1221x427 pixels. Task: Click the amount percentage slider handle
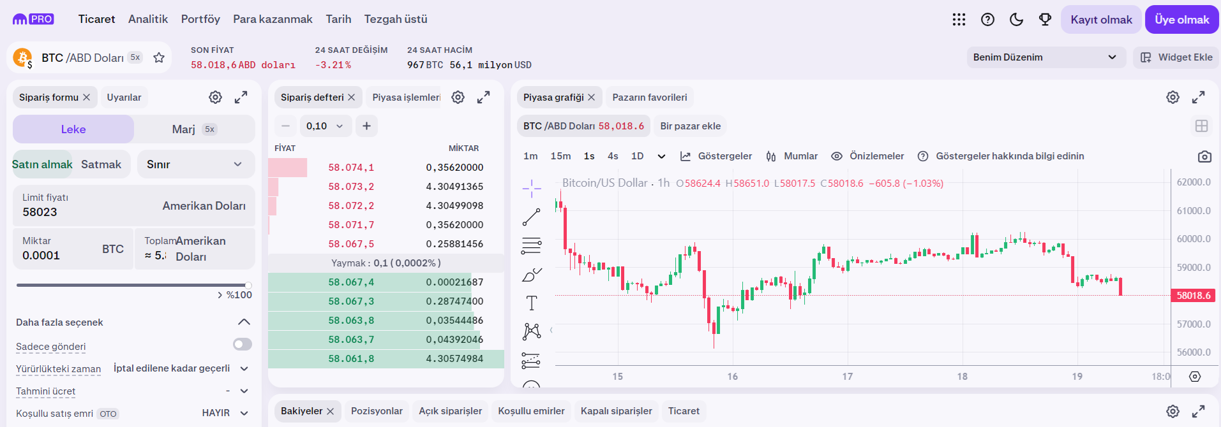248,285
